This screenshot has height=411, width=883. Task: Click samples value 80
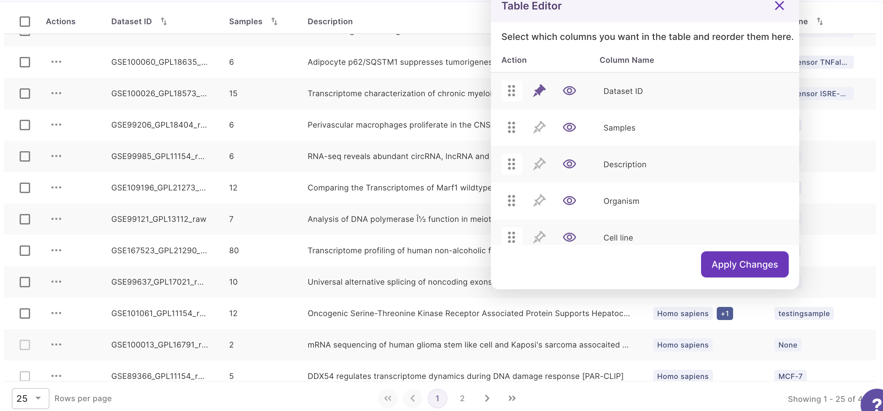234,251
